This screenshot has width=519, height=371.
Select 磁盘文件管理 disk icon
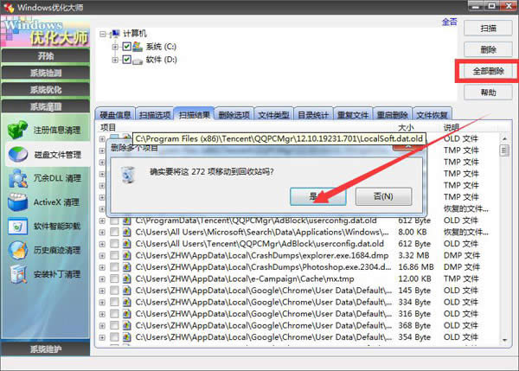[x=17, y=154]
